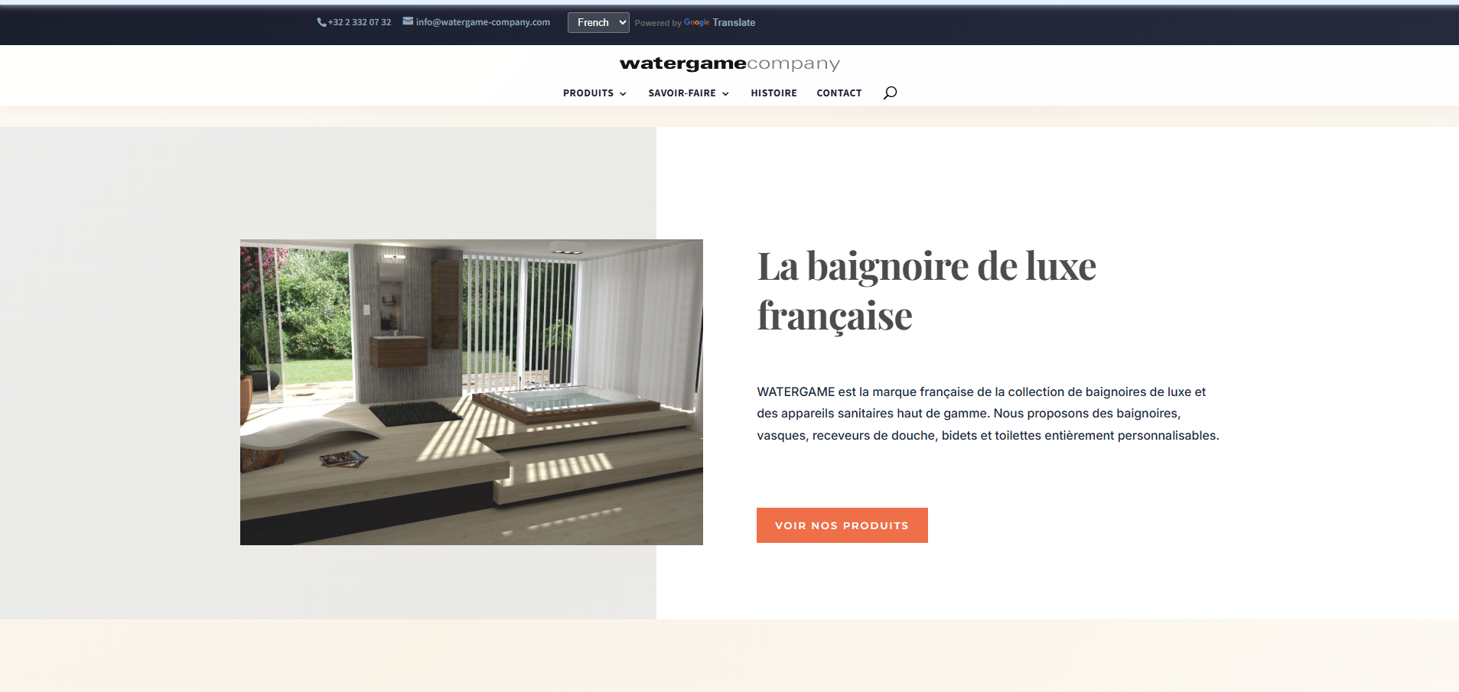The width and height of the screenshot is (1459, 692).
Task: Click the WATERGAME description paragraph
Action: point(987,413)
